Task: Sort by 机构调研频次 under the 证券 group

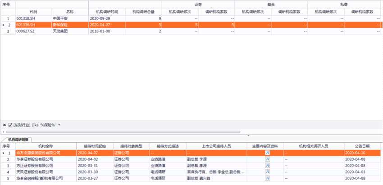Action: tap(180, 12)
